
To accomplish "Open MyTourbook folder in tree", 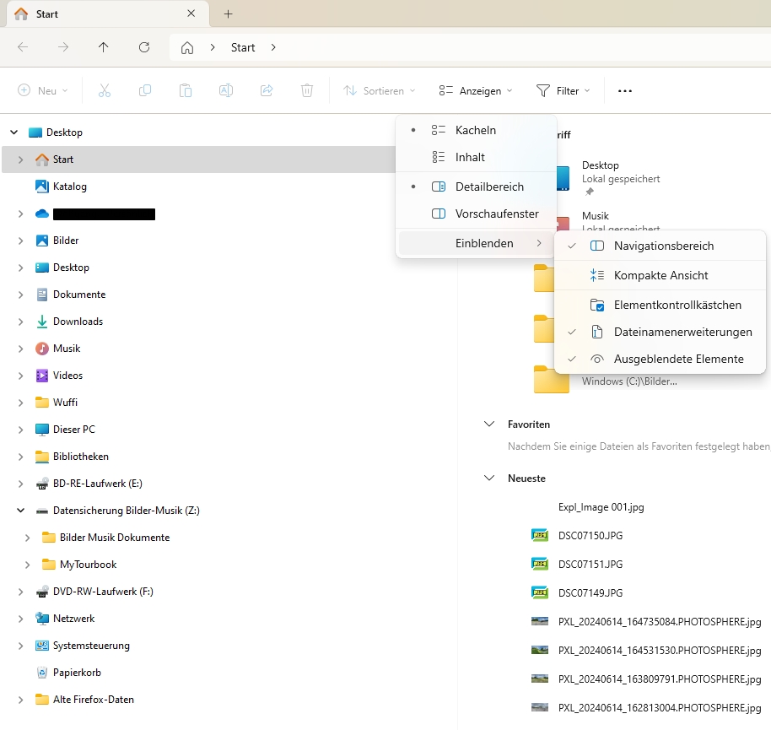I will click(88, 565).
